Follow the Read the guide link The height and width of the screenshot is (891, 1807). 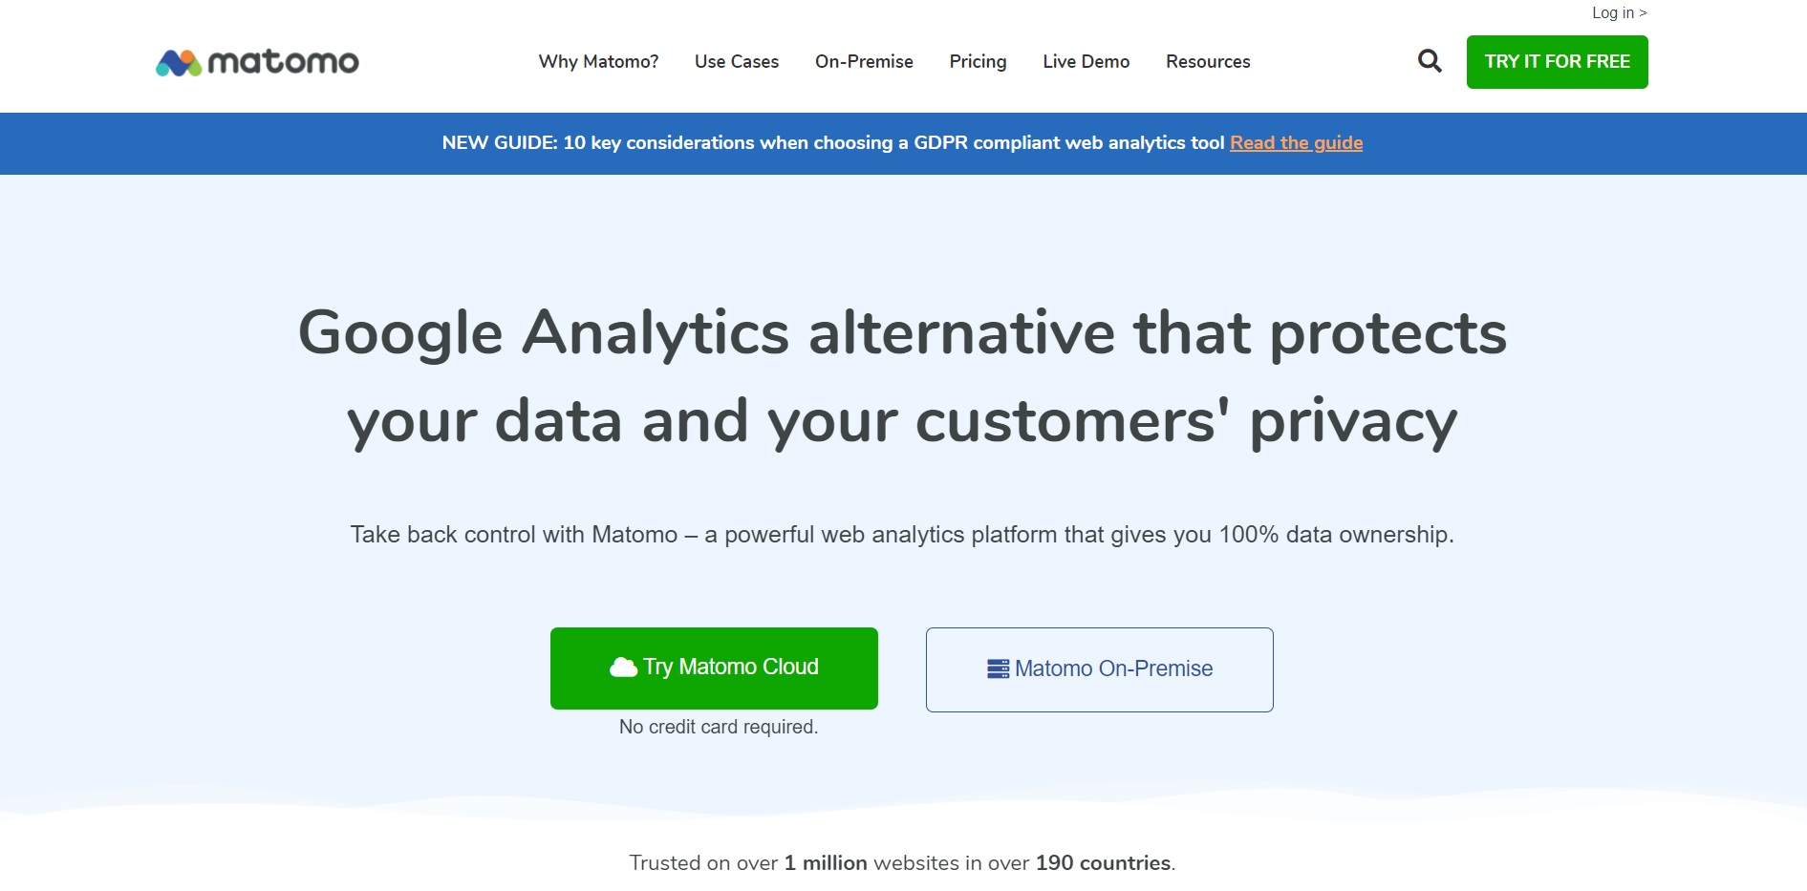point(1296,142)
